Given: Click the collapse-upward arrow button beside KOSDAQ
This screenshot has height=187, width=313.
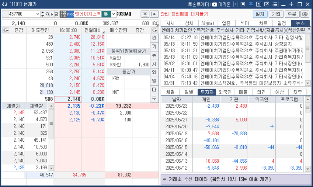Looking at the screenshot, I should coord(145,14).
